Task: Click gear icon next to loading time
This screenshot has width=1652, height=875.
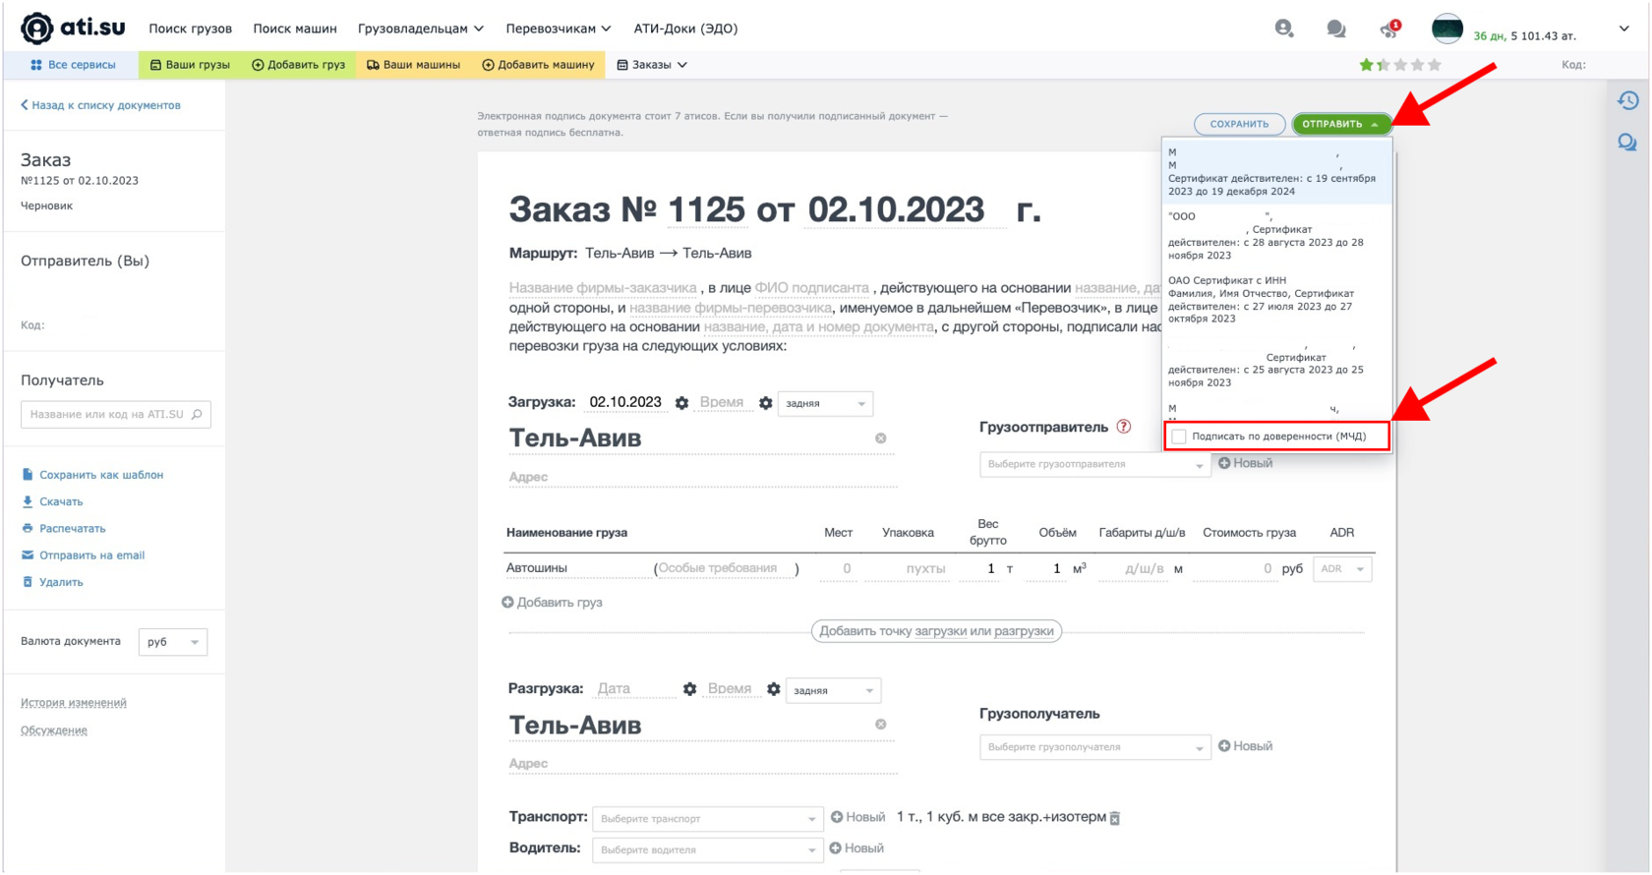Action: pyautogui.click(x=765, y=403)
